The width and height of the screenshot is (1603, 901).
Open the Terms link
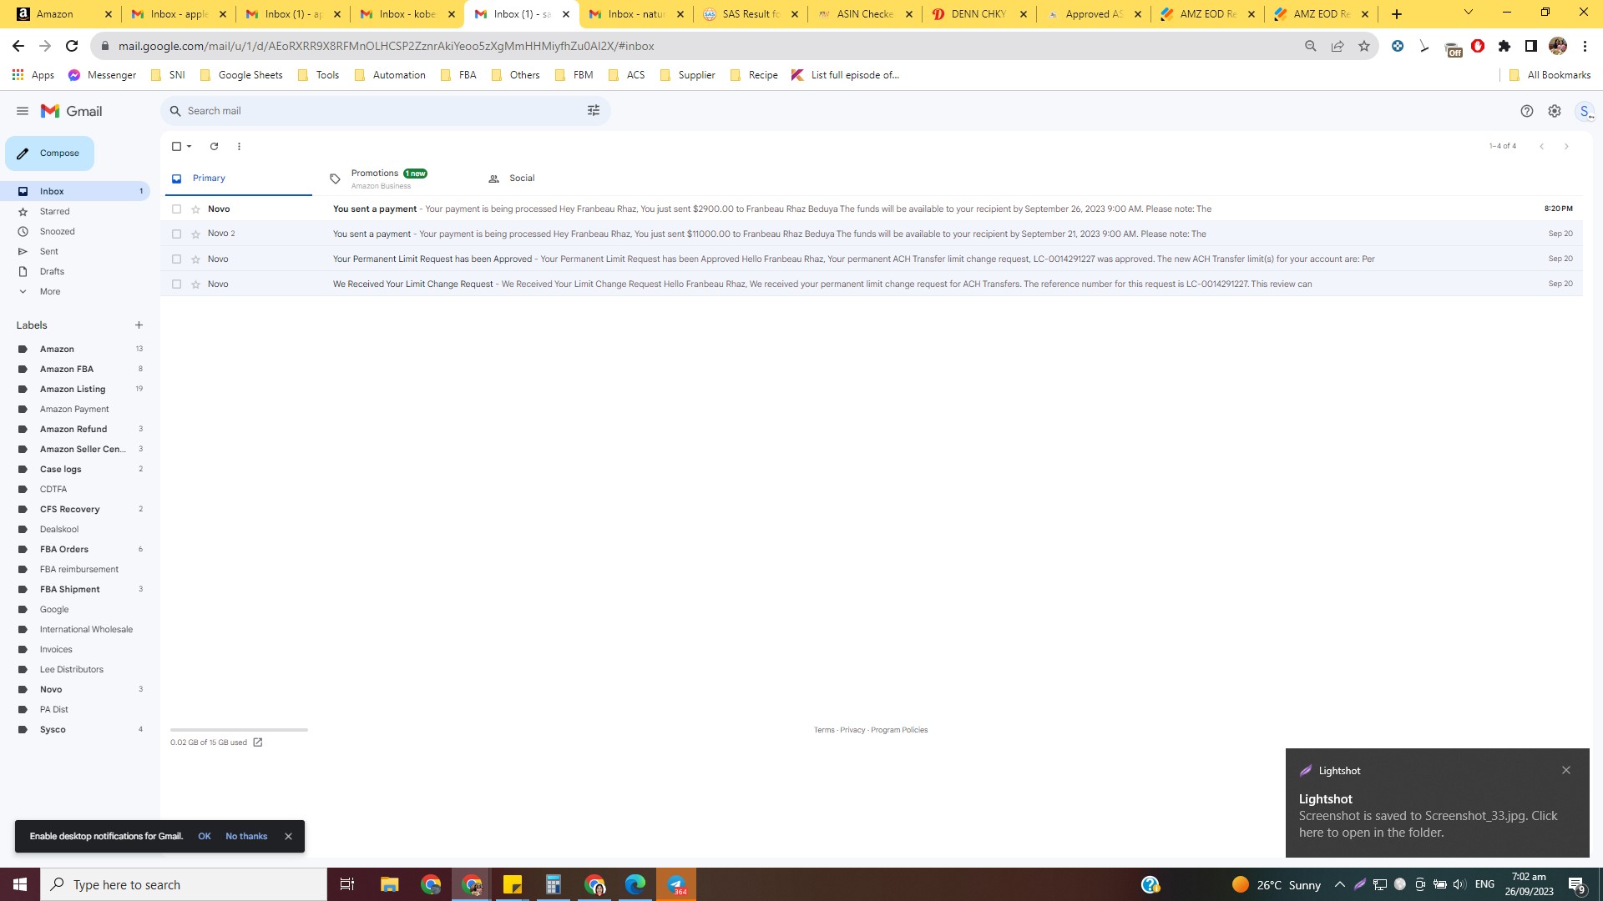click(824, 730)
